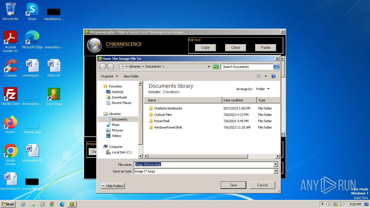Click the File name text field
This screenshot has height=208, width=370.
(x=203, y=164)
